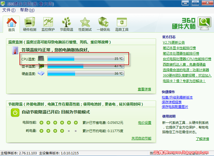Open 节能降温 energy saving tab
Viewport: 214px width, 156px height.
pyautogui.click(x=67, y=24)
